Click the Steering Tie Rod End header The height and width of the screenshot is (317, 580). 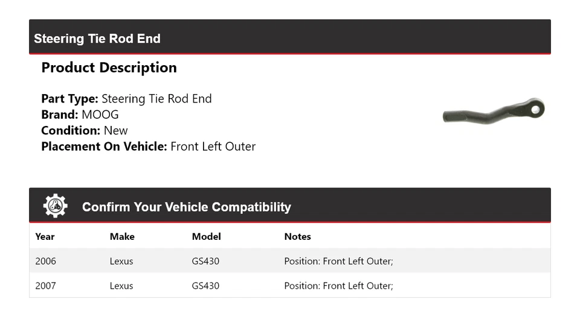click(x=97, y=39)
